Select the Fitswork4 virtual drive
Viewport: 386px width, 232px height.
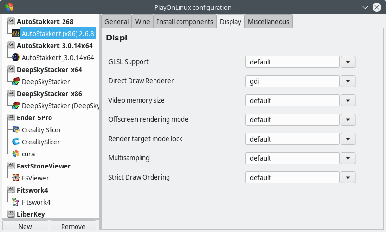point(32,190)
